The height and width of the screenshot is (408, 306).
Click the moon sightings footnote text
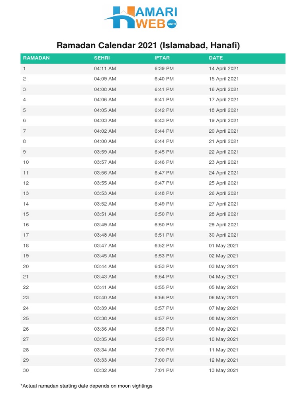tap(86, 386)
